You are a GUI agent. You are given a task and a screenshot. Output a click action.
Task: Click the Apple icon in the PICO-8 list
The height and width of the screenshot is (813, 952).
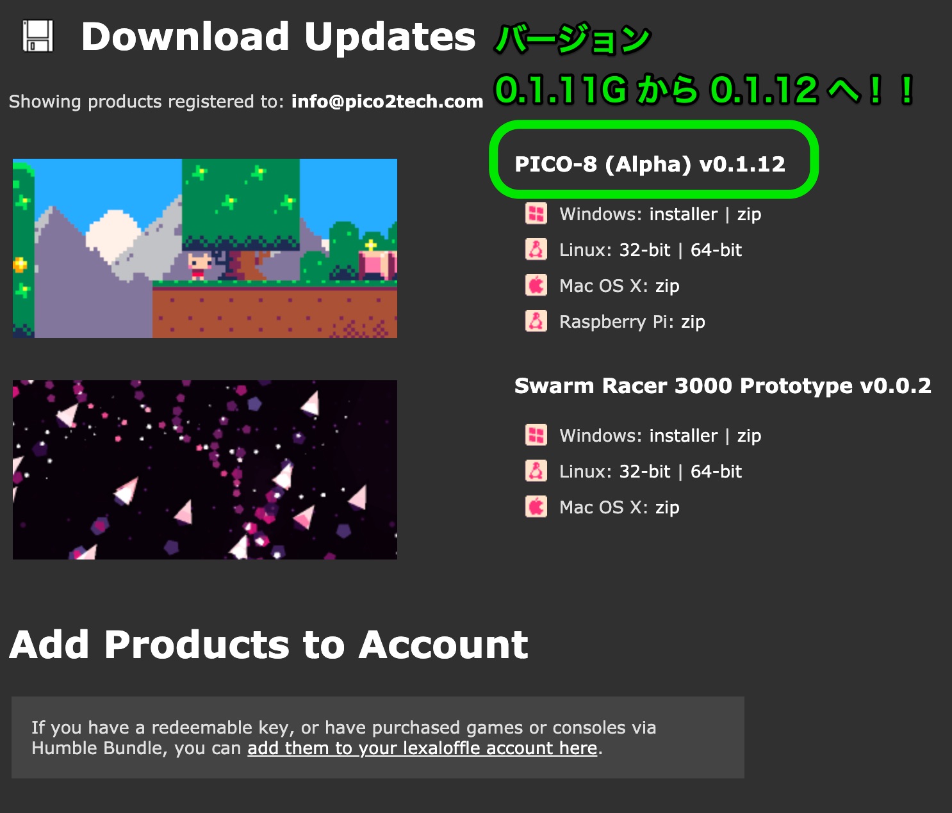[536, 285]
